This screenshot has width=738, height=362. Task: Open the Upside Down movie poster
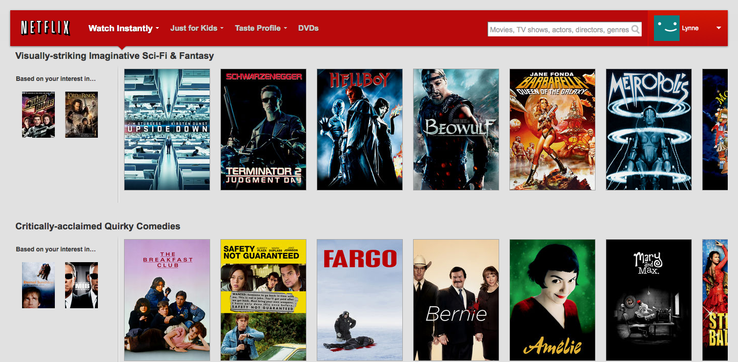(x=167, y=130)
